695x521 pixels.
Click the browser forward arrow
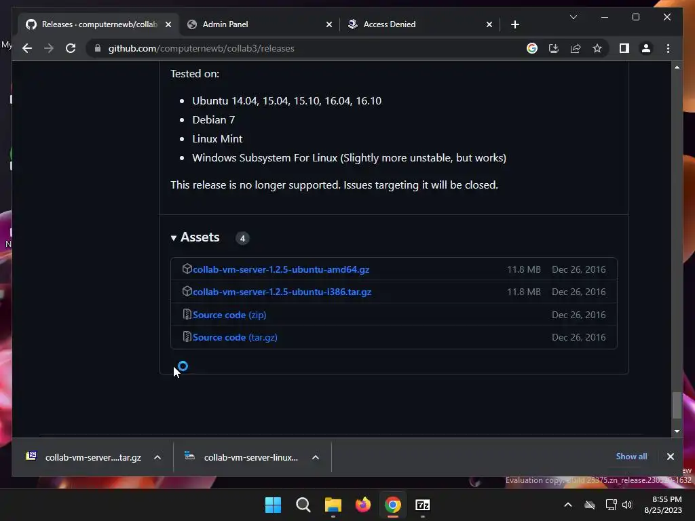(49, 48)
